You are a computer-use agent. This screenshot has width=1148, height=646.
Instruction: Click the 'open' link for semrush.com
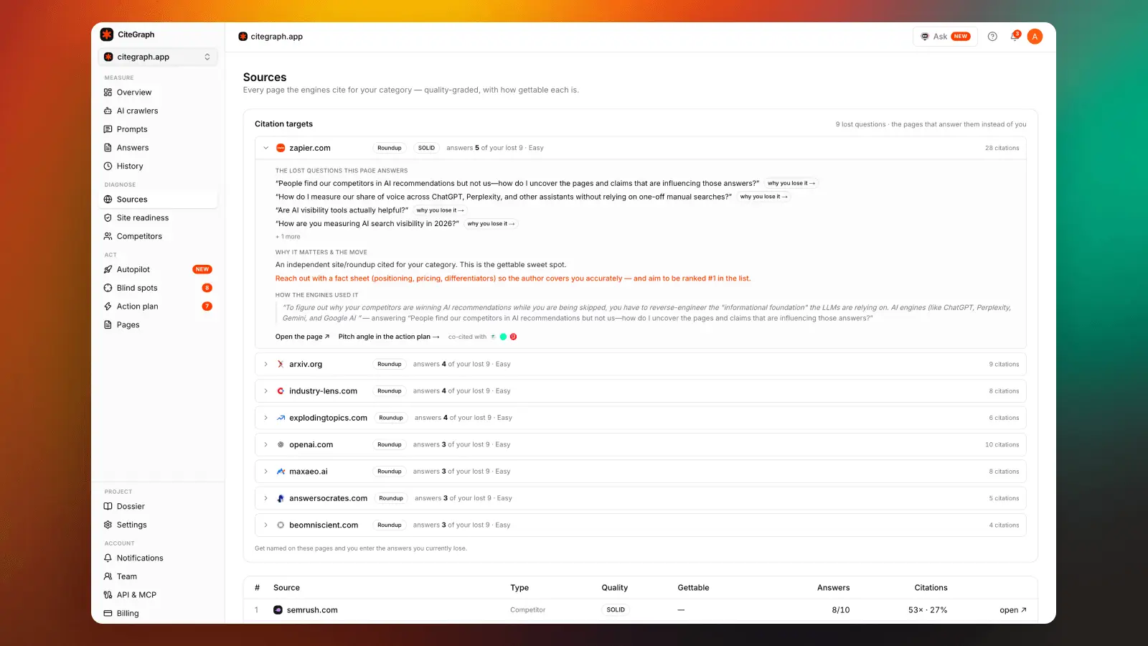tap(1012, 610)
